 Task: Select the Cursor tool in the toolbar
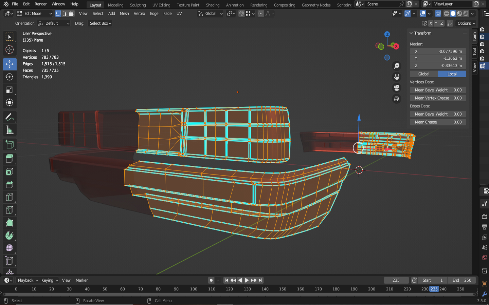click(x=10, y=49)
